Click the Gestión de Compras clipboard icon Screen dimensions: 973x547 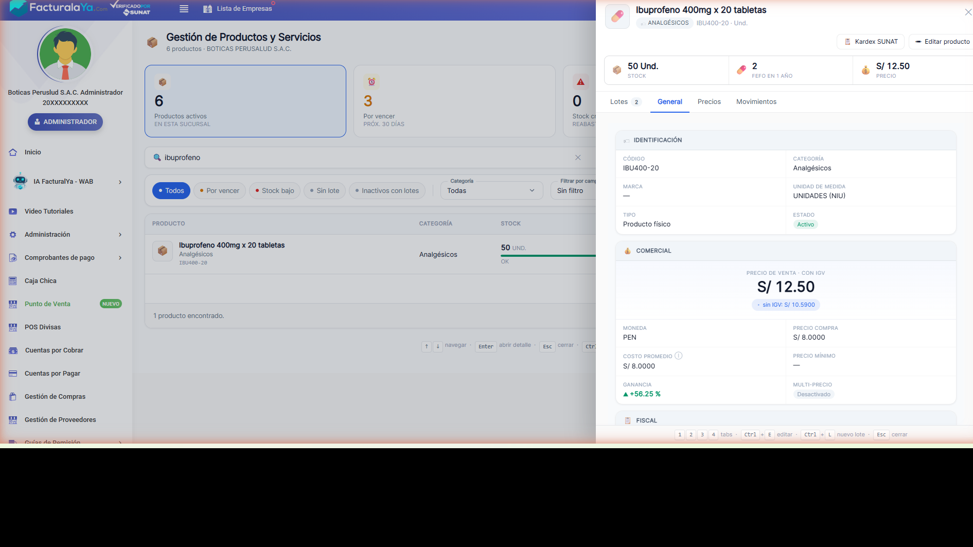(13, 397)
